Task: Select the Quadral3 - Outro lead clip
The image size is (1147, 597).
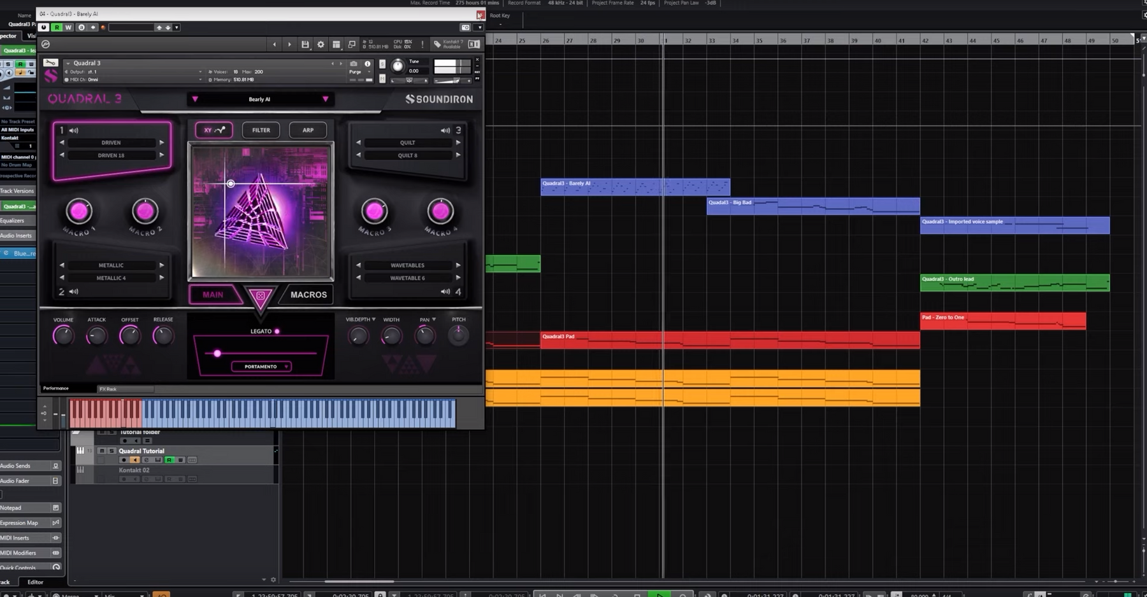Action: [x=1014, y=283]
